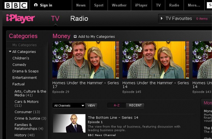
Task: Open Cars & Motors subcategory
Action: (27, 104)
